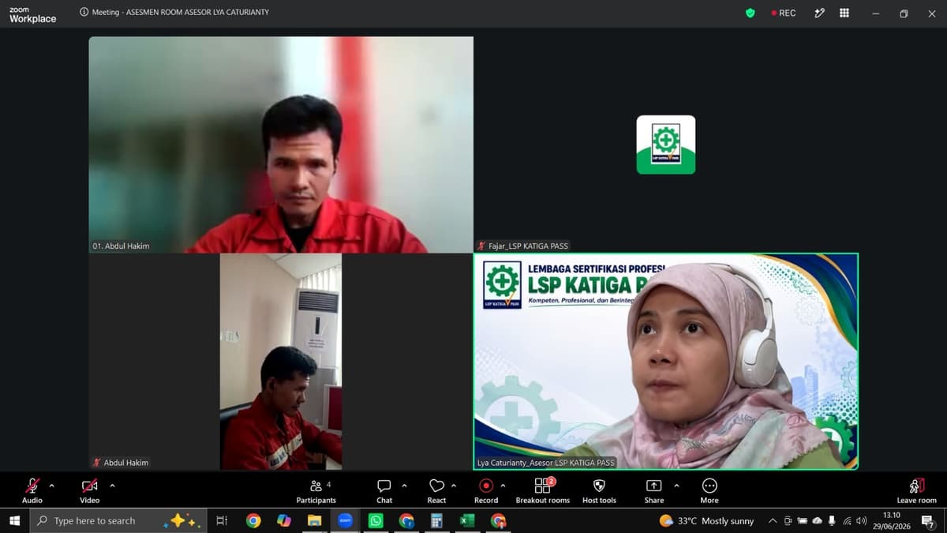The width and height of the screenshot is (947, 533).
Task: Open notification center icon
Action: tap(929, 520)
